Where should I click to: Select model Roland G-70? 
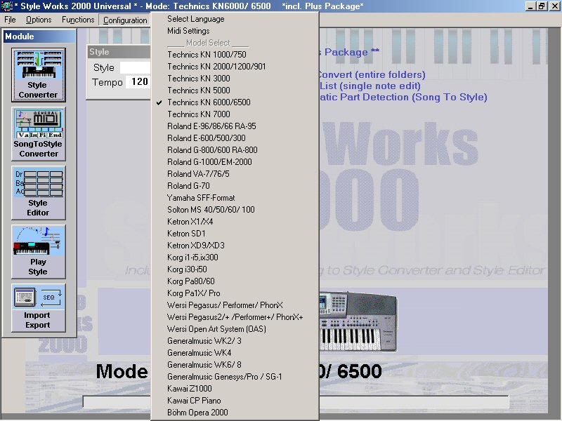pos(235,186)
